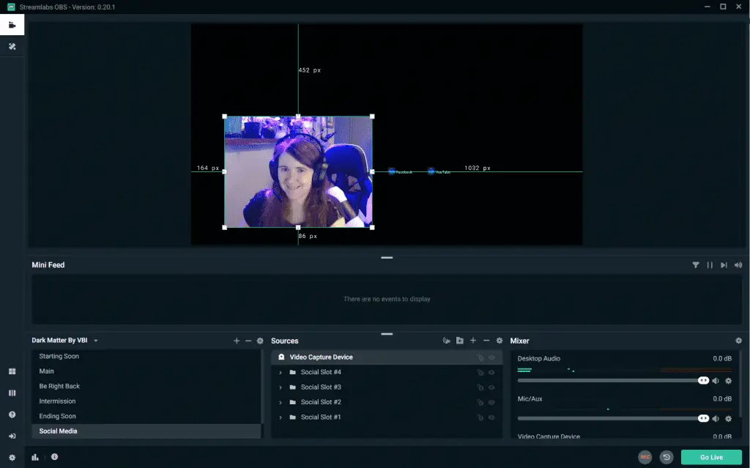Lock the Social Slot #2 folder
750x468 pixels.
pos(480,402)
